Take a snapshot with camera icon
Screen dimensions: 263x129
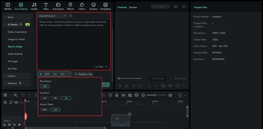pyautogui.click(x=170, y=86)
